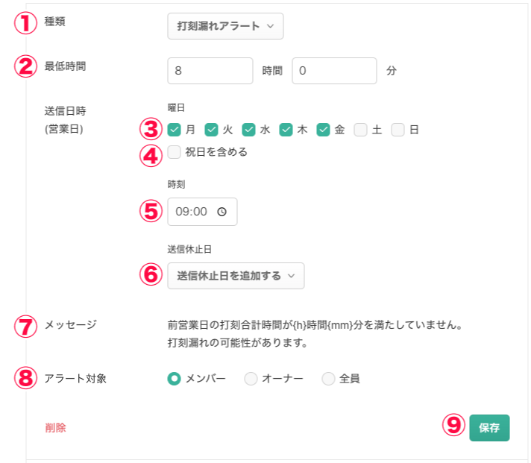Enable the 日 (Sunday) checkbox
This screenshot has height=463, width=531.
tap(398, 130)
